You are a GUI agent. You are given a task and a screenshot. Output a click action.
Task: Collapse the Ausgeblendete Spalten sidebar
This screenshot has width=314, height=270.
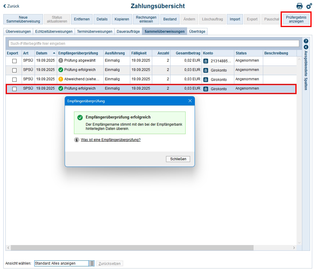pyautogui.click(x=306, y=47)
